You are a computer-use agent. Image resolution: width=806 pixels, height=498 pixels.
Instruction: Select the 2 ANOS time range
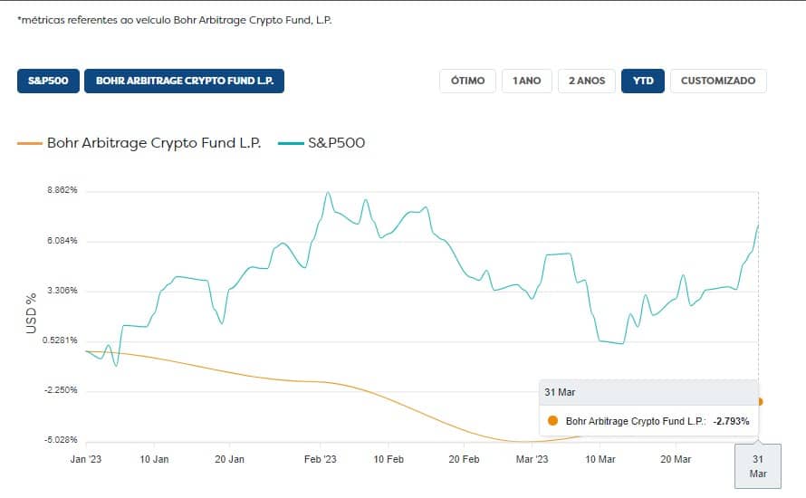587,81
